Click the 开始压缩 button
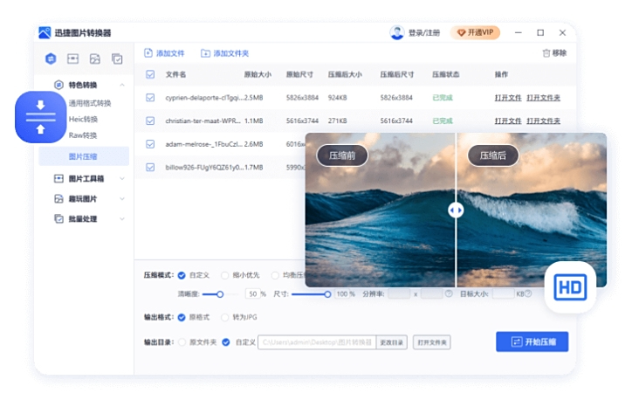The height and width of the screenshot is (414, 632). point(532,342)
